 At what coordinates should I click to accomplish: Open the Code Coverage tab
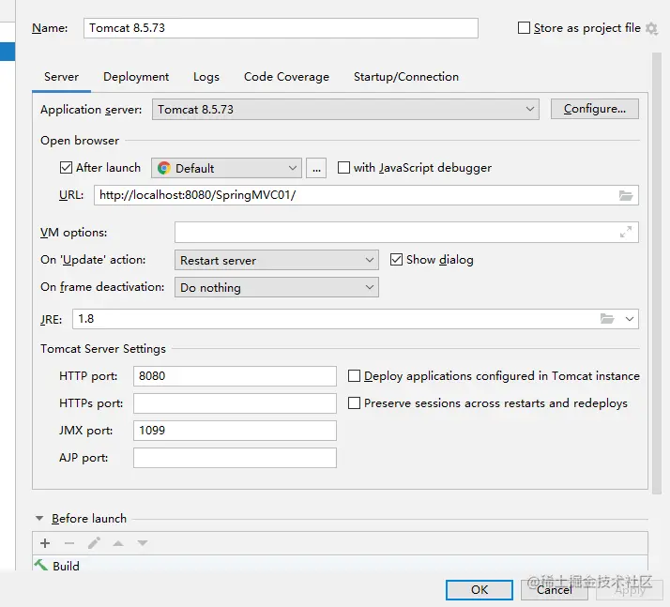coord(286,77)
